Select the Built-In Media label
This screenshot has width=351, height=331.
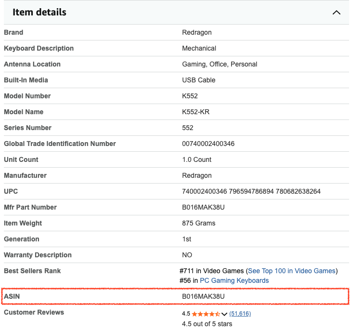(x=26, y=80)
